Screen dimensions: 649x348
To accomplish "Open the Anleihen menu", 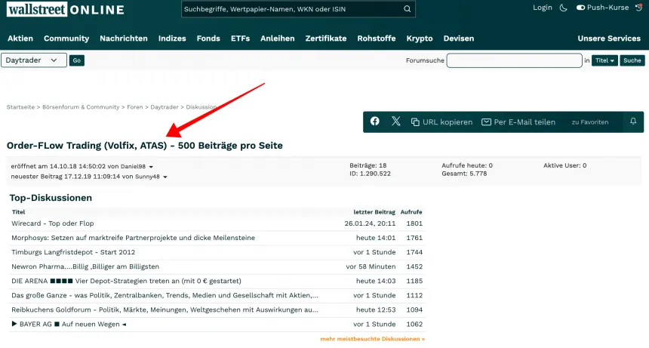I will pyautogui.click(x=277, y=38).
